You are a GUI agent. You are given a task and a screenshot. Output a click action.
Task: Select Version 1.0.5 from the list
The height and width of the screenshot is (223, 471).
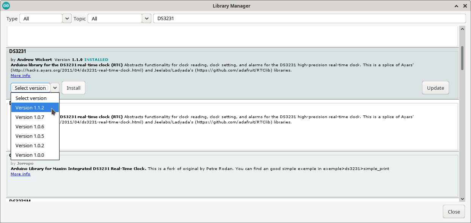pyautogui.click(x=35, y=136)
